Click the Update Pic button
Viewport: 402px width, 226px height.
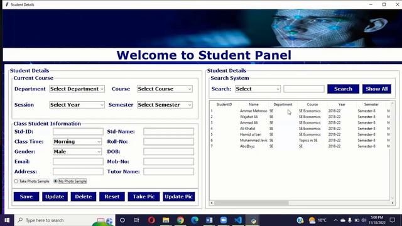(x=178, y=196)
